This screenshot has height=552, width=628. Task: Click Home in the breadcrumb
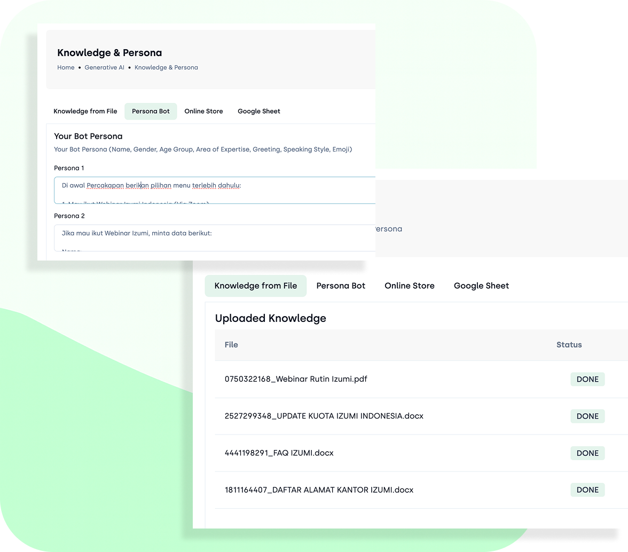click(x=66, y=67)
